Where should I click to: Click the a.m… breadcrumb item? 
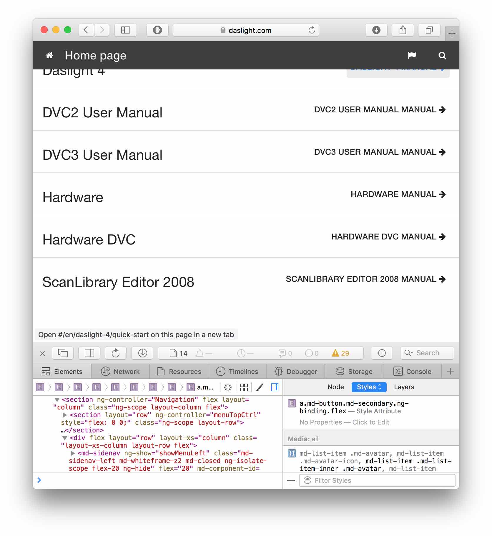tap(200, 387)
